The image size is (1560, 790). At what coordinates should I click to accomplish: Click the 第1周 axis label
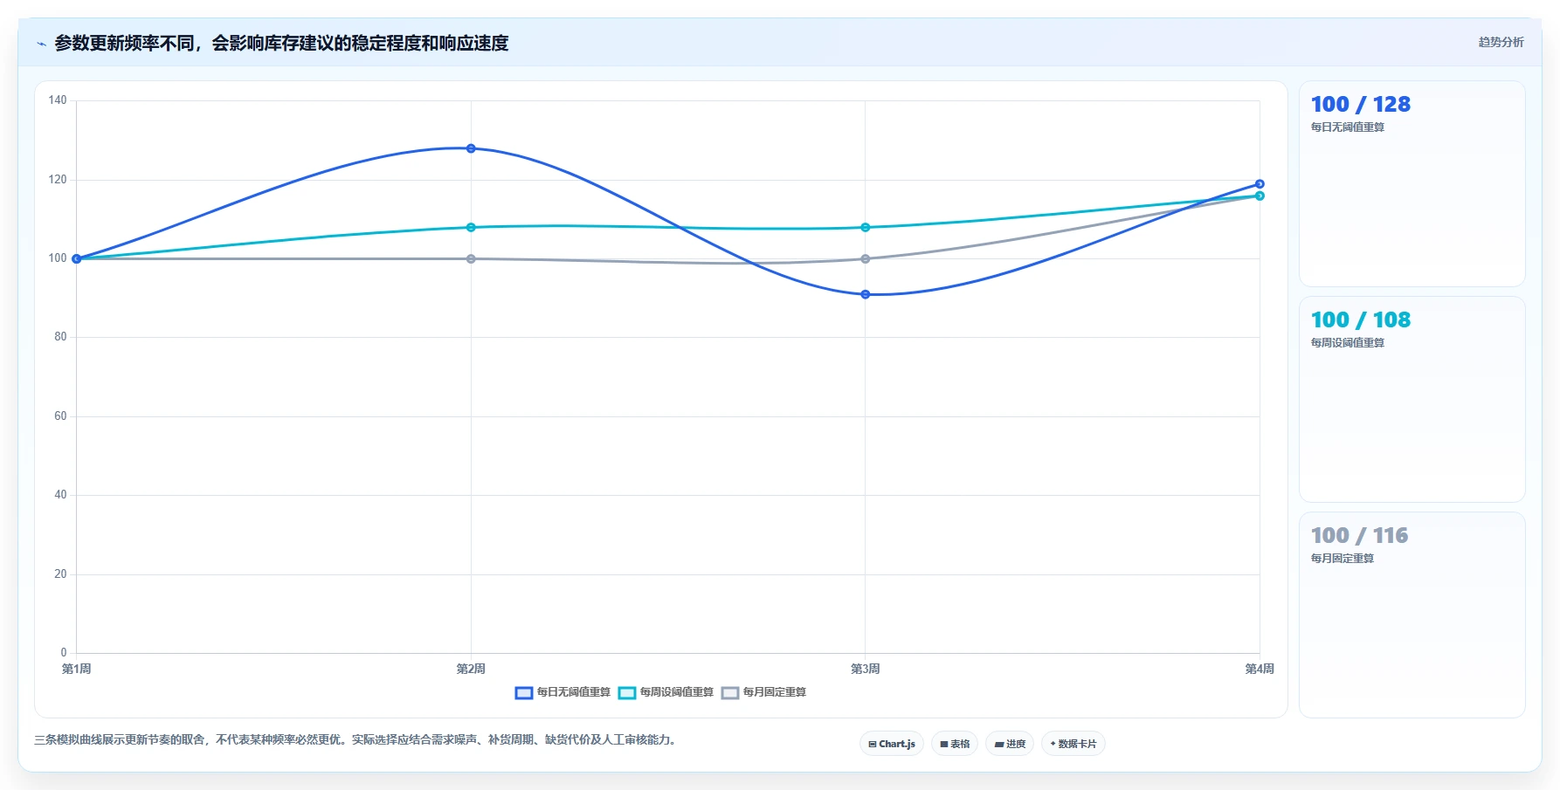[x=76, y=670]
